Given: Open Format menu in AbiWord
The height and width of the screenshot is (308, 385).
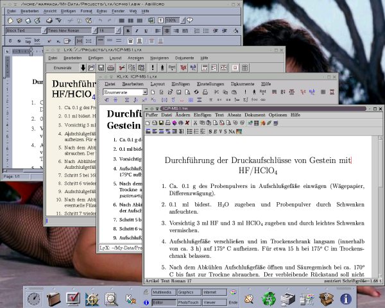Looking at the screenshot, I should point(86,11).
